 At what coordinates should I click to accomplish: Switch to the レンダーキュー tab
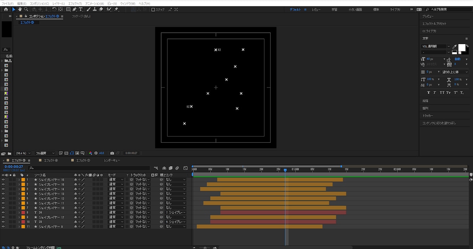pos(112,160)
